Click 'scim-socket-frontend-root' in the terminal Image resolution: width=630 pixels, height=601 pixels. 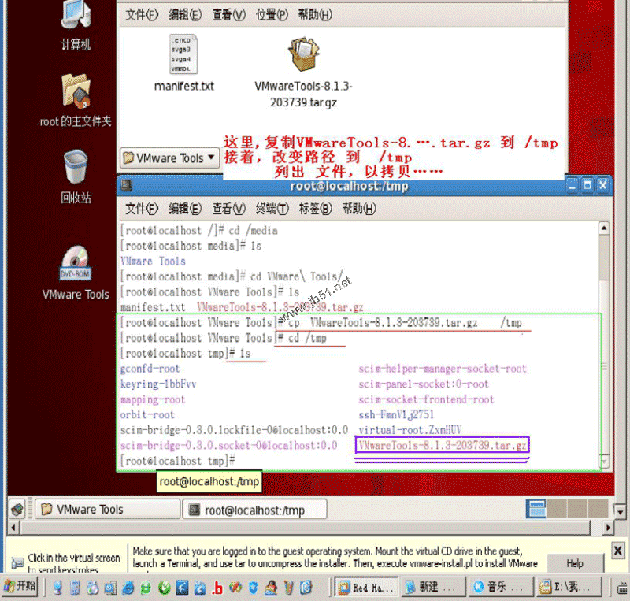pos(426,399)
